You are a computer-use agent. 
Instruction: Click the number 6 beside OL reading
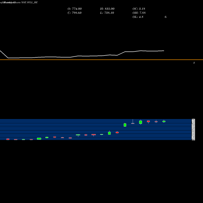(166, 17)
